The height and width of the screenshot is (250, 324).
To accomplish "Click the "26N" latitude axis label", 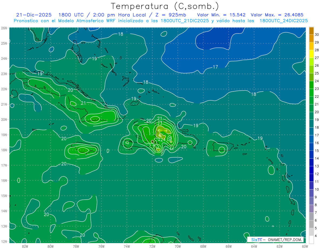I will (4, 28).
